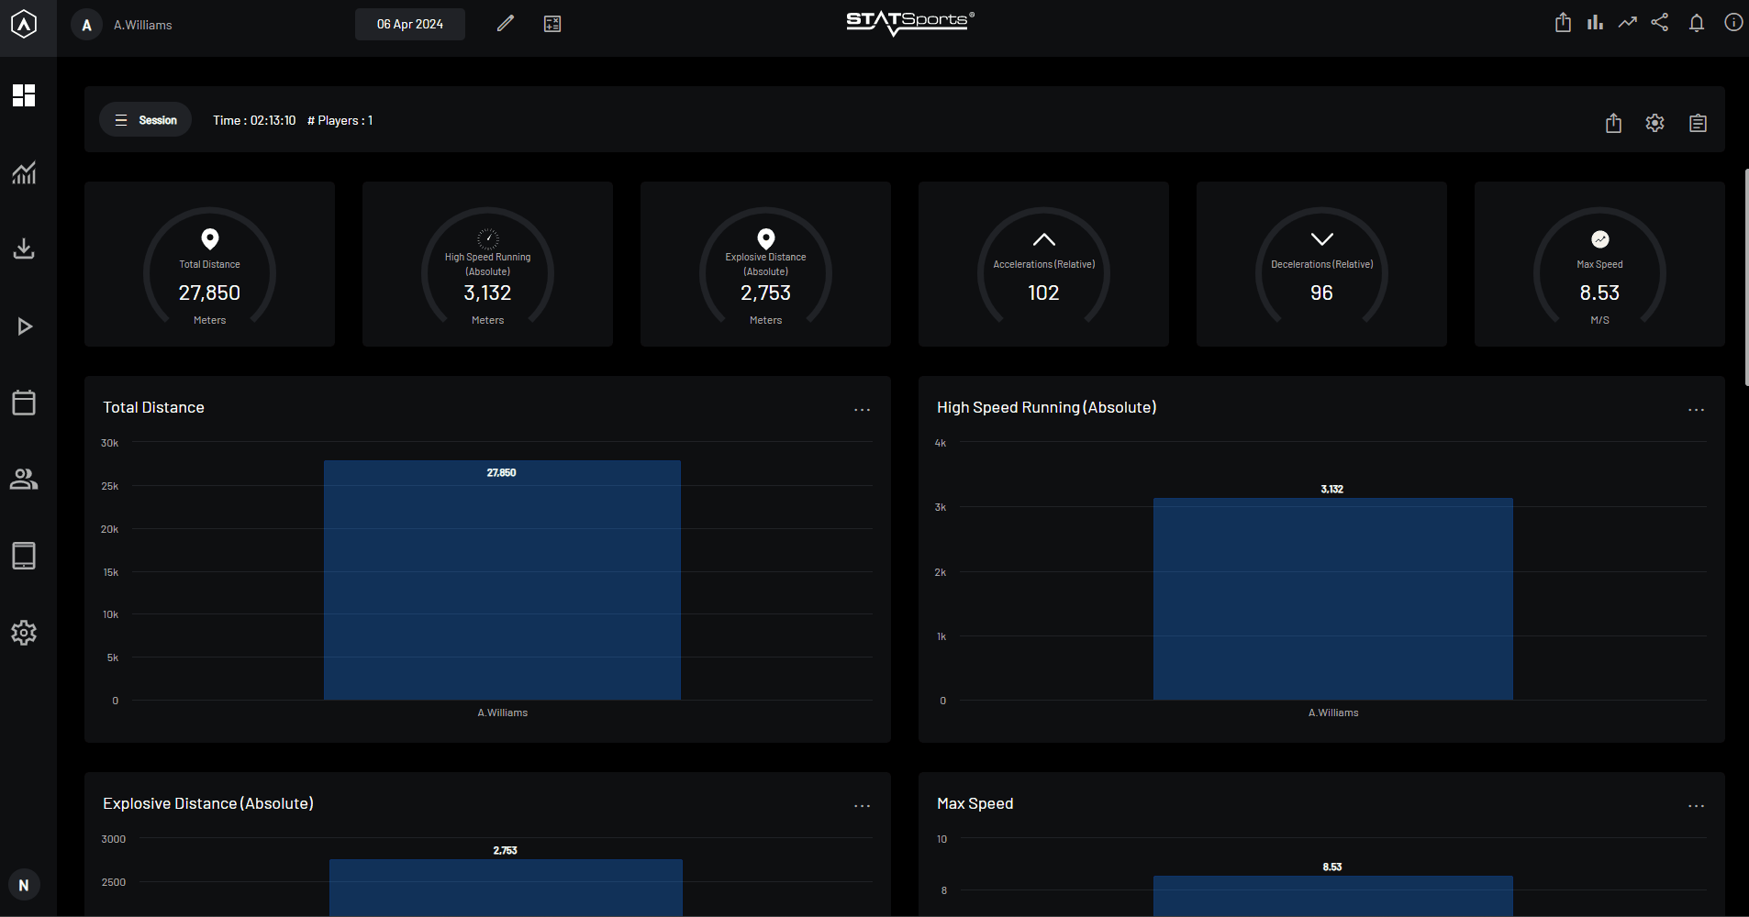Open the play icon in sidebar
The height and width of the screenshot is (917, 1749).
pyautogui.click(x=24, y=326)
